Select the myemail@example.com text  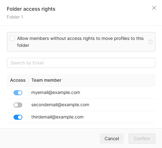coord(56,93)
